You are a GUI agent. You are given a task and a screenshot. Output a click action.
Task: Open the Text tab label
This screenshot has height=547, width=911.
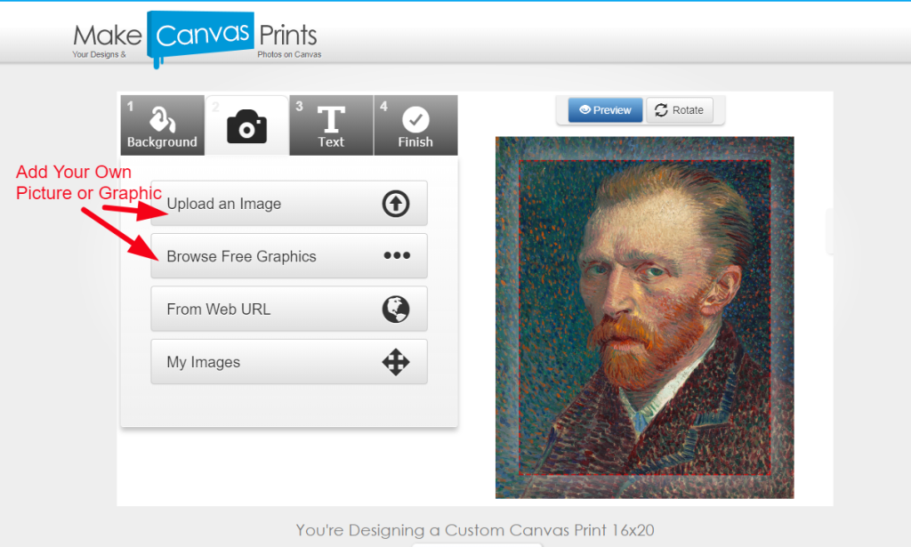(331, 142)
